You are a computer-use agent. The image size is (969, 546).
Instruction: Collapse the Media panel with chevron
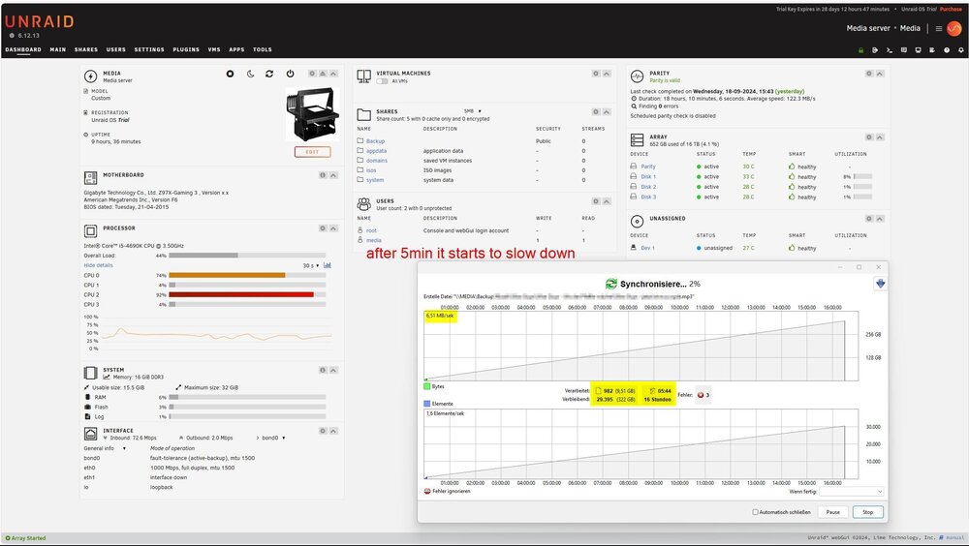click(333, 74)
